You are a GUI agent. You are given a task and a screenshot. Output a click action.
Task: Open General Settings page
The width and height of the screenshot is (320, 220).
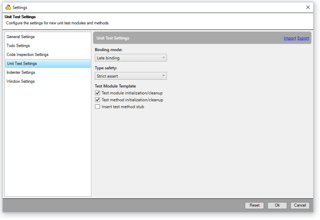(48, 37)
